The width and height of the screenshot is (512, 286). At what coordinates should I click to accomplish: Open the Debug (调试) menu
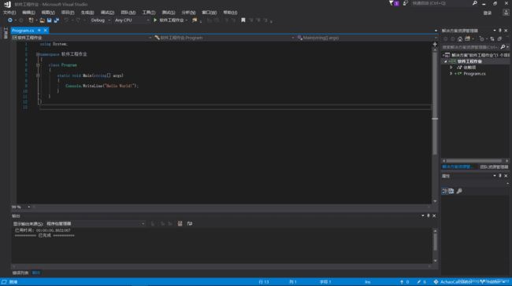[107, 13]
